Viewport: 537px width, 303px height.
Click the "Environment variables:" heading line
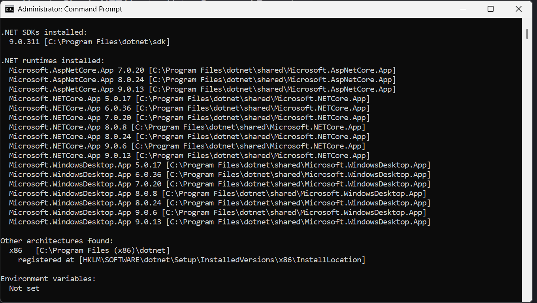(48, 279)
